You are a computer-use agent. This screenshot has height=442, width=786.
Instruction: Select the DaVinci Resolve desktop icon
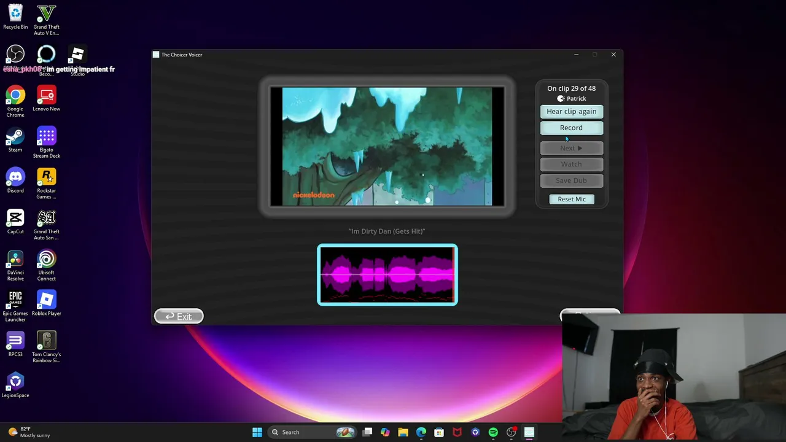coord(15,265)
